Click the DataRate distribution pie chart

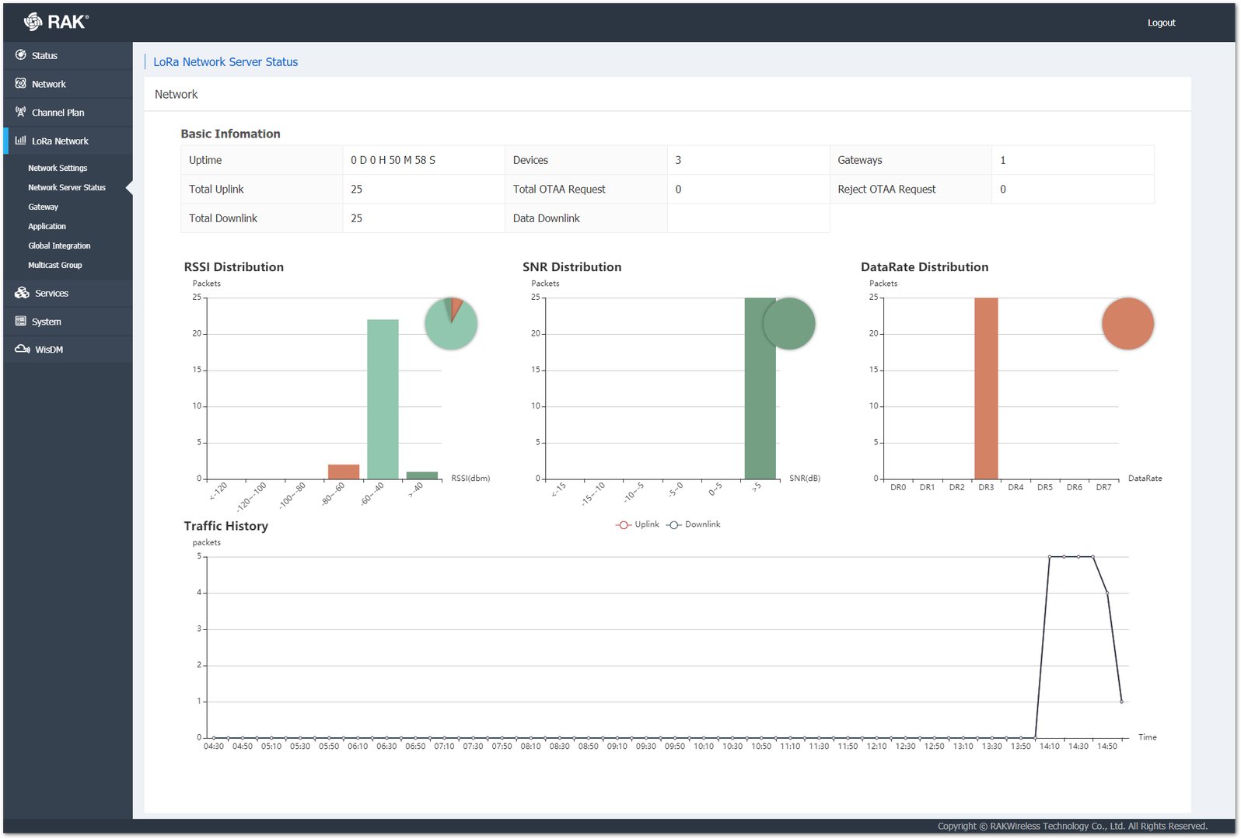point(1127,323)
